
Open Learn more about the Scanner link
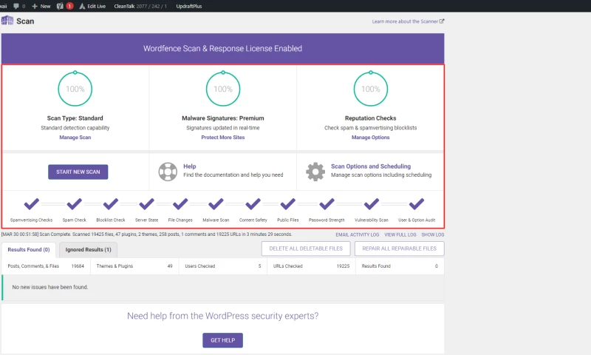click(408, 21)
